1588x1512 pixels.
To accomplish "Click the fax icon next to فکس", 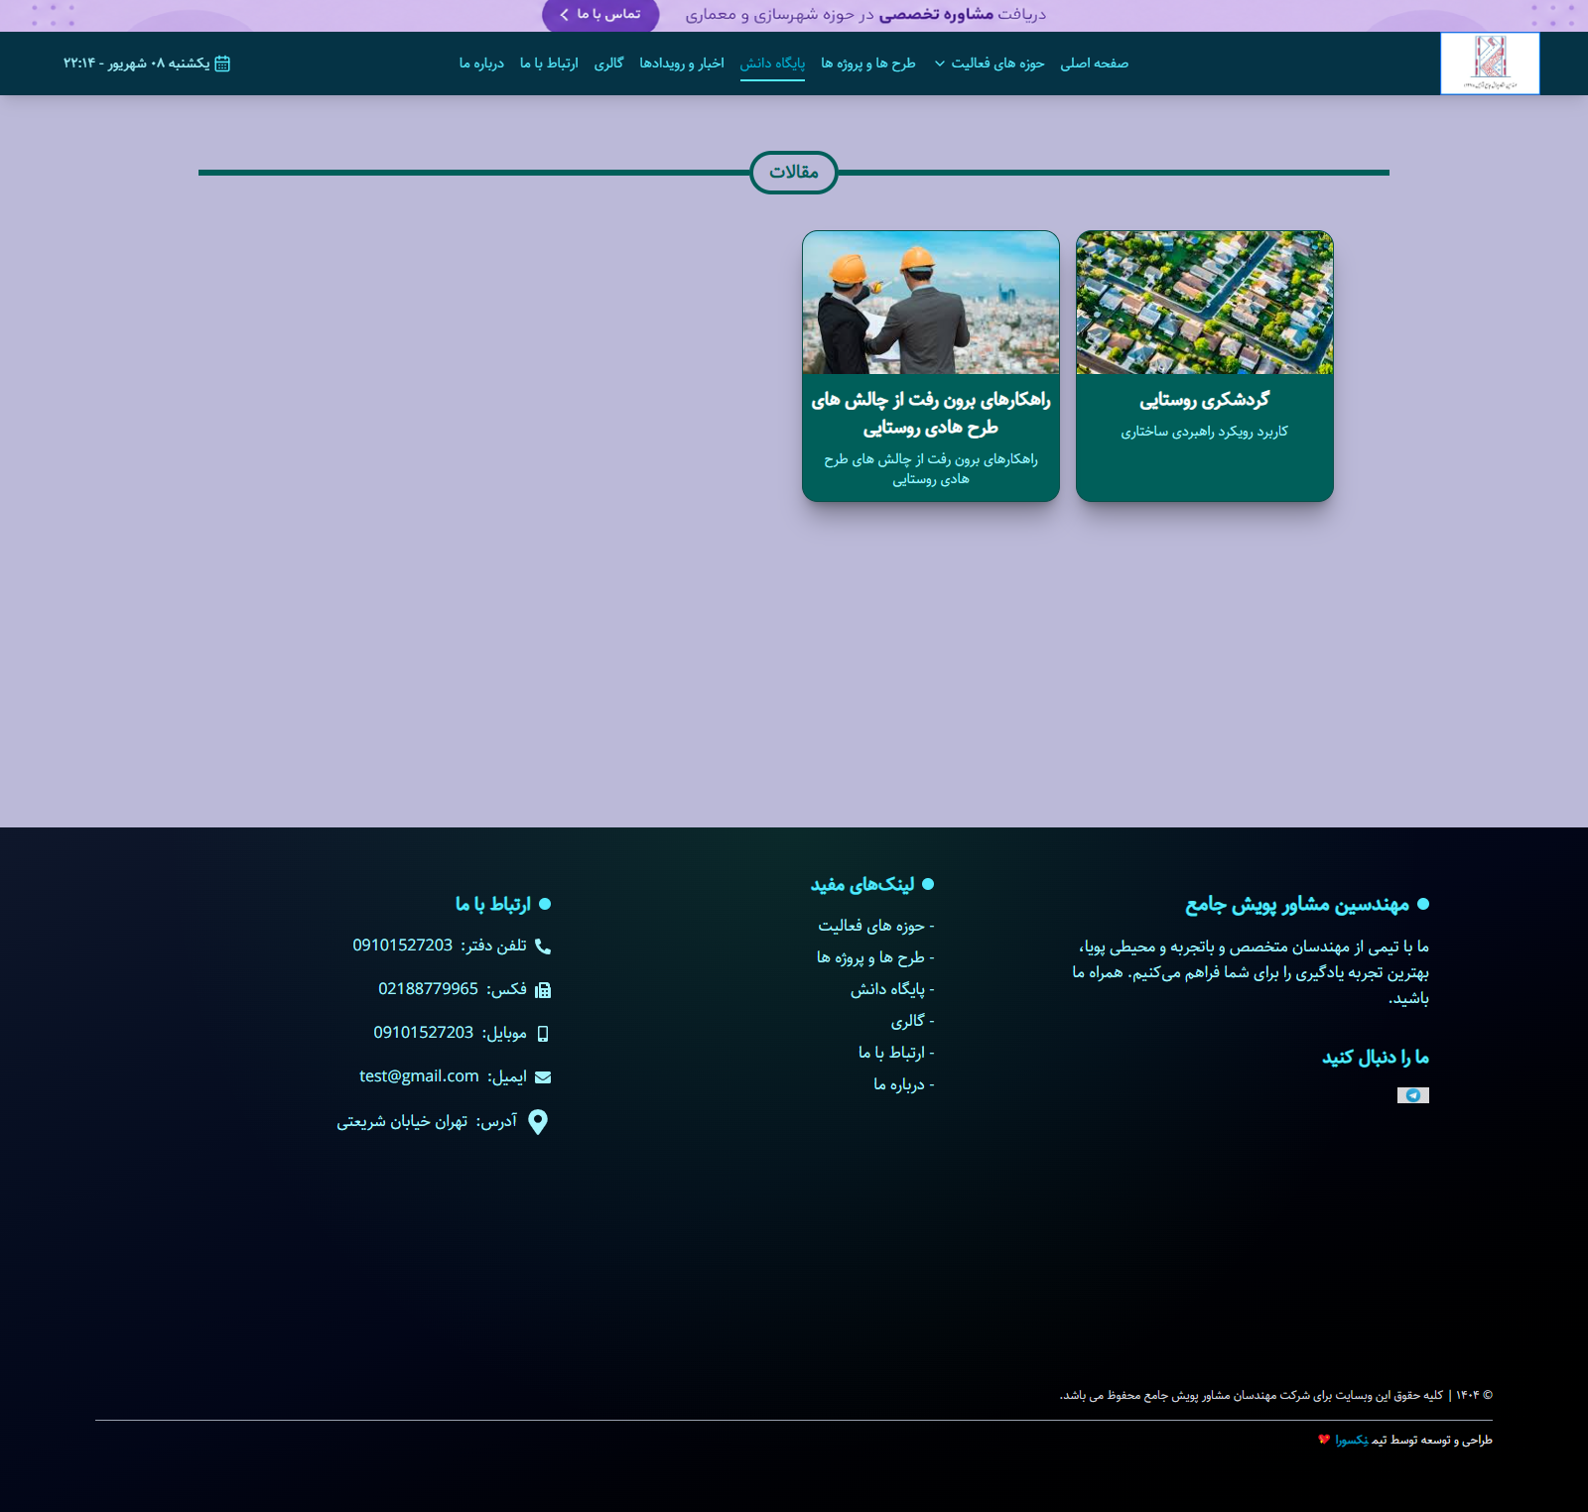I will coord(543,990).
